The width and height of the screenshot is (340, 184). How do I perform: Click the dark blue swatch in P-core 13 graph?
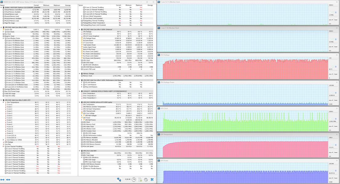(336, 13)
